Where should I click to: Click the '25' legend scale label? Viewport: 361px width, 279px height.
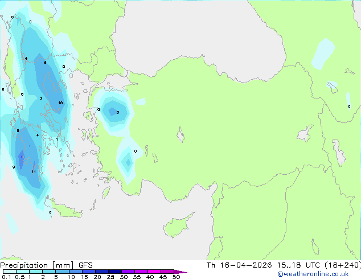110,277
